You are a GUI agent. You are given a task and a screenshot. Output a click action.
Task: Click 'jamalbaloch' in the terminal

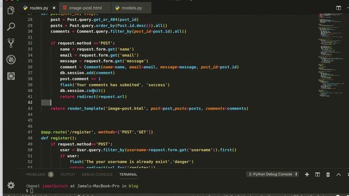tap(55, 186)
